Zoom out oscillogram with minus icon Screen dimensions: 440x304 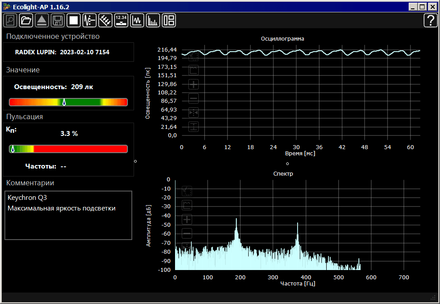click(x=194, y=98)
